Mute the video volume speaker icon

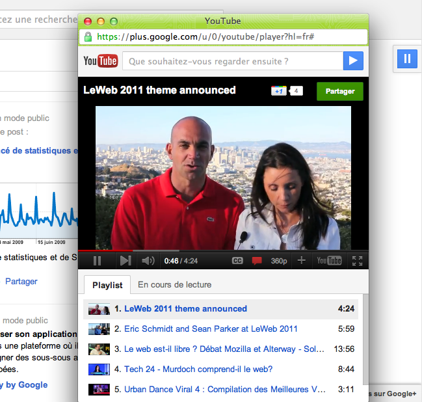pos(148,261)
